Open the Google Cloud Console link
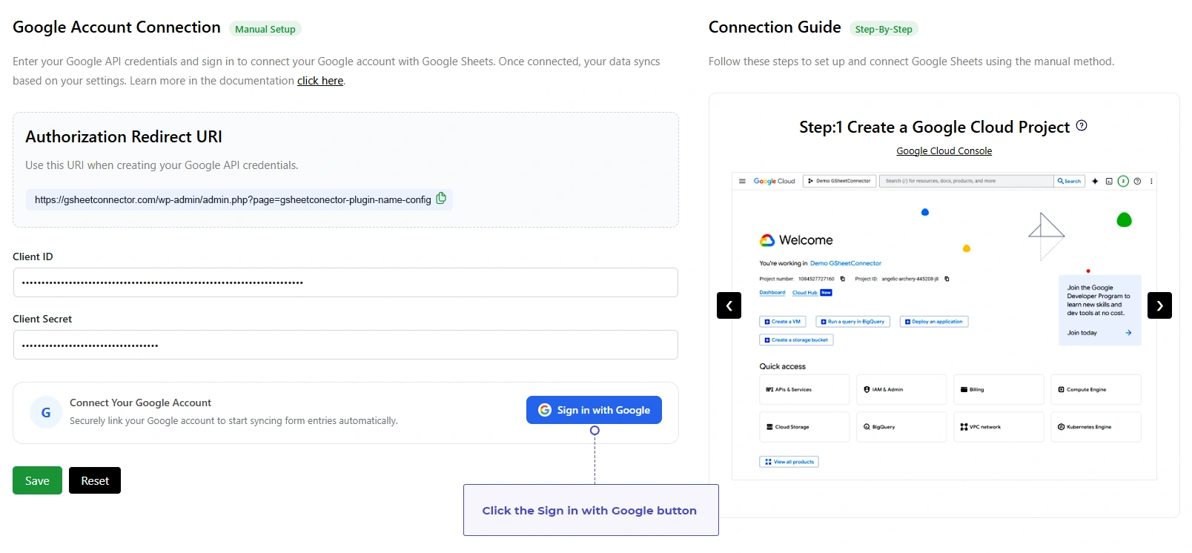 tap(944, 150)
